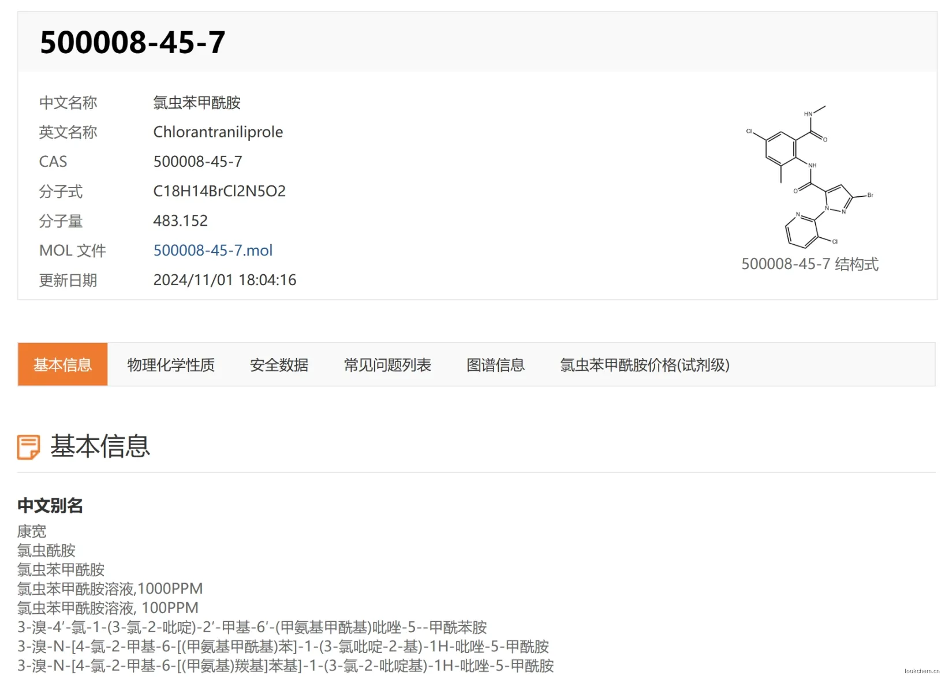Go to the 常见问题列表 tab
The height and width of the screenshot is (679, 945).
point(387,365)
